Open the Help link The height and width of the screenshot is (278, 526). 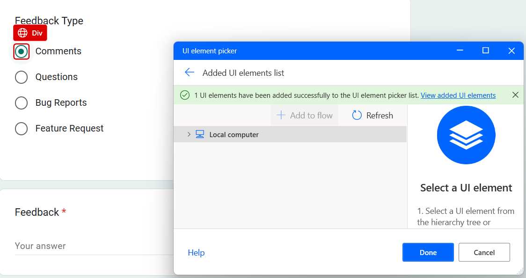(x=196, y=252)
